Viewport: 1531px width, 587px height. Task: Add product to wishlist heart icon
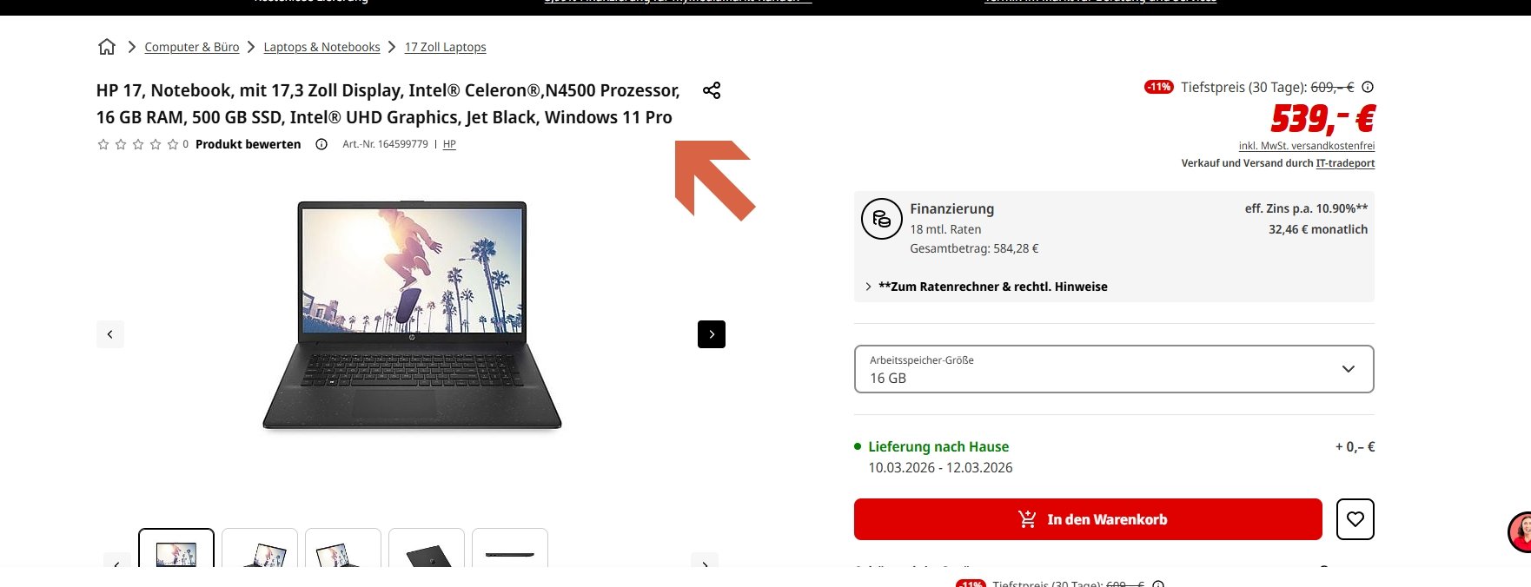[1355, 519]
